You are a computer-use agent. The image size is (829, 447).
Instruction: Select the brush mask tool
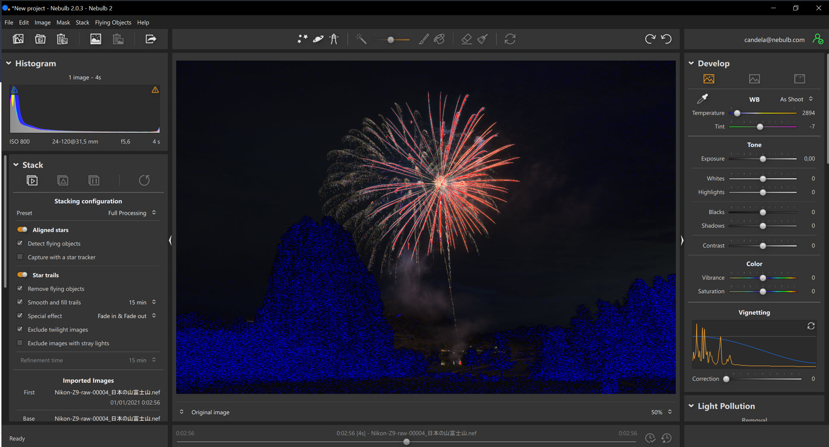(x=424, y=39)
